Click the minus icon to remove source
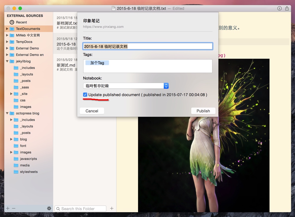The height and width of the screenshot is (217, 295). click(x=14, y=208)
